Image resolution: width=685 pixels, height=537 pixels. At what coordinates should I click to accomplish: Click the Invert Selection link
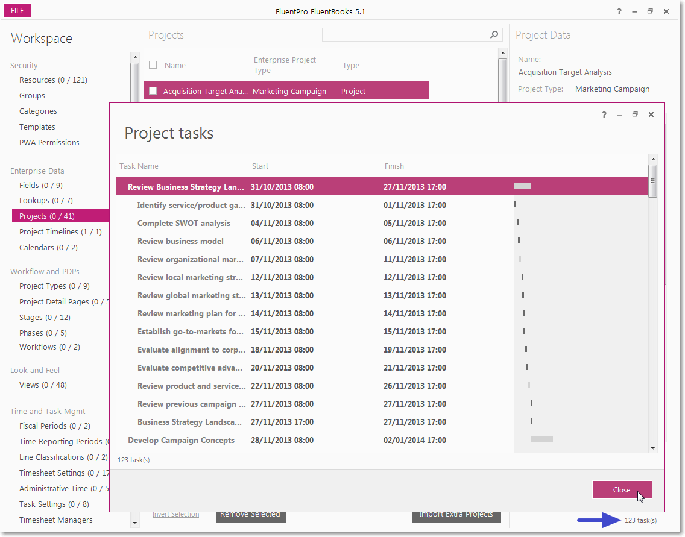coord(175,514)
